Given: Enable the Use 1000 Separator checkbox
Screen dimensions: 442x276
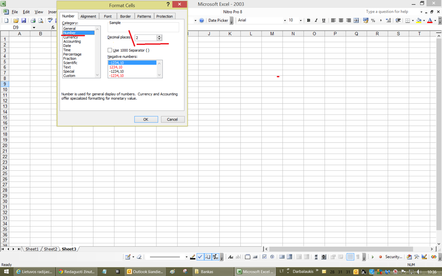Looking at the screenshot, I should pos(110,50).
